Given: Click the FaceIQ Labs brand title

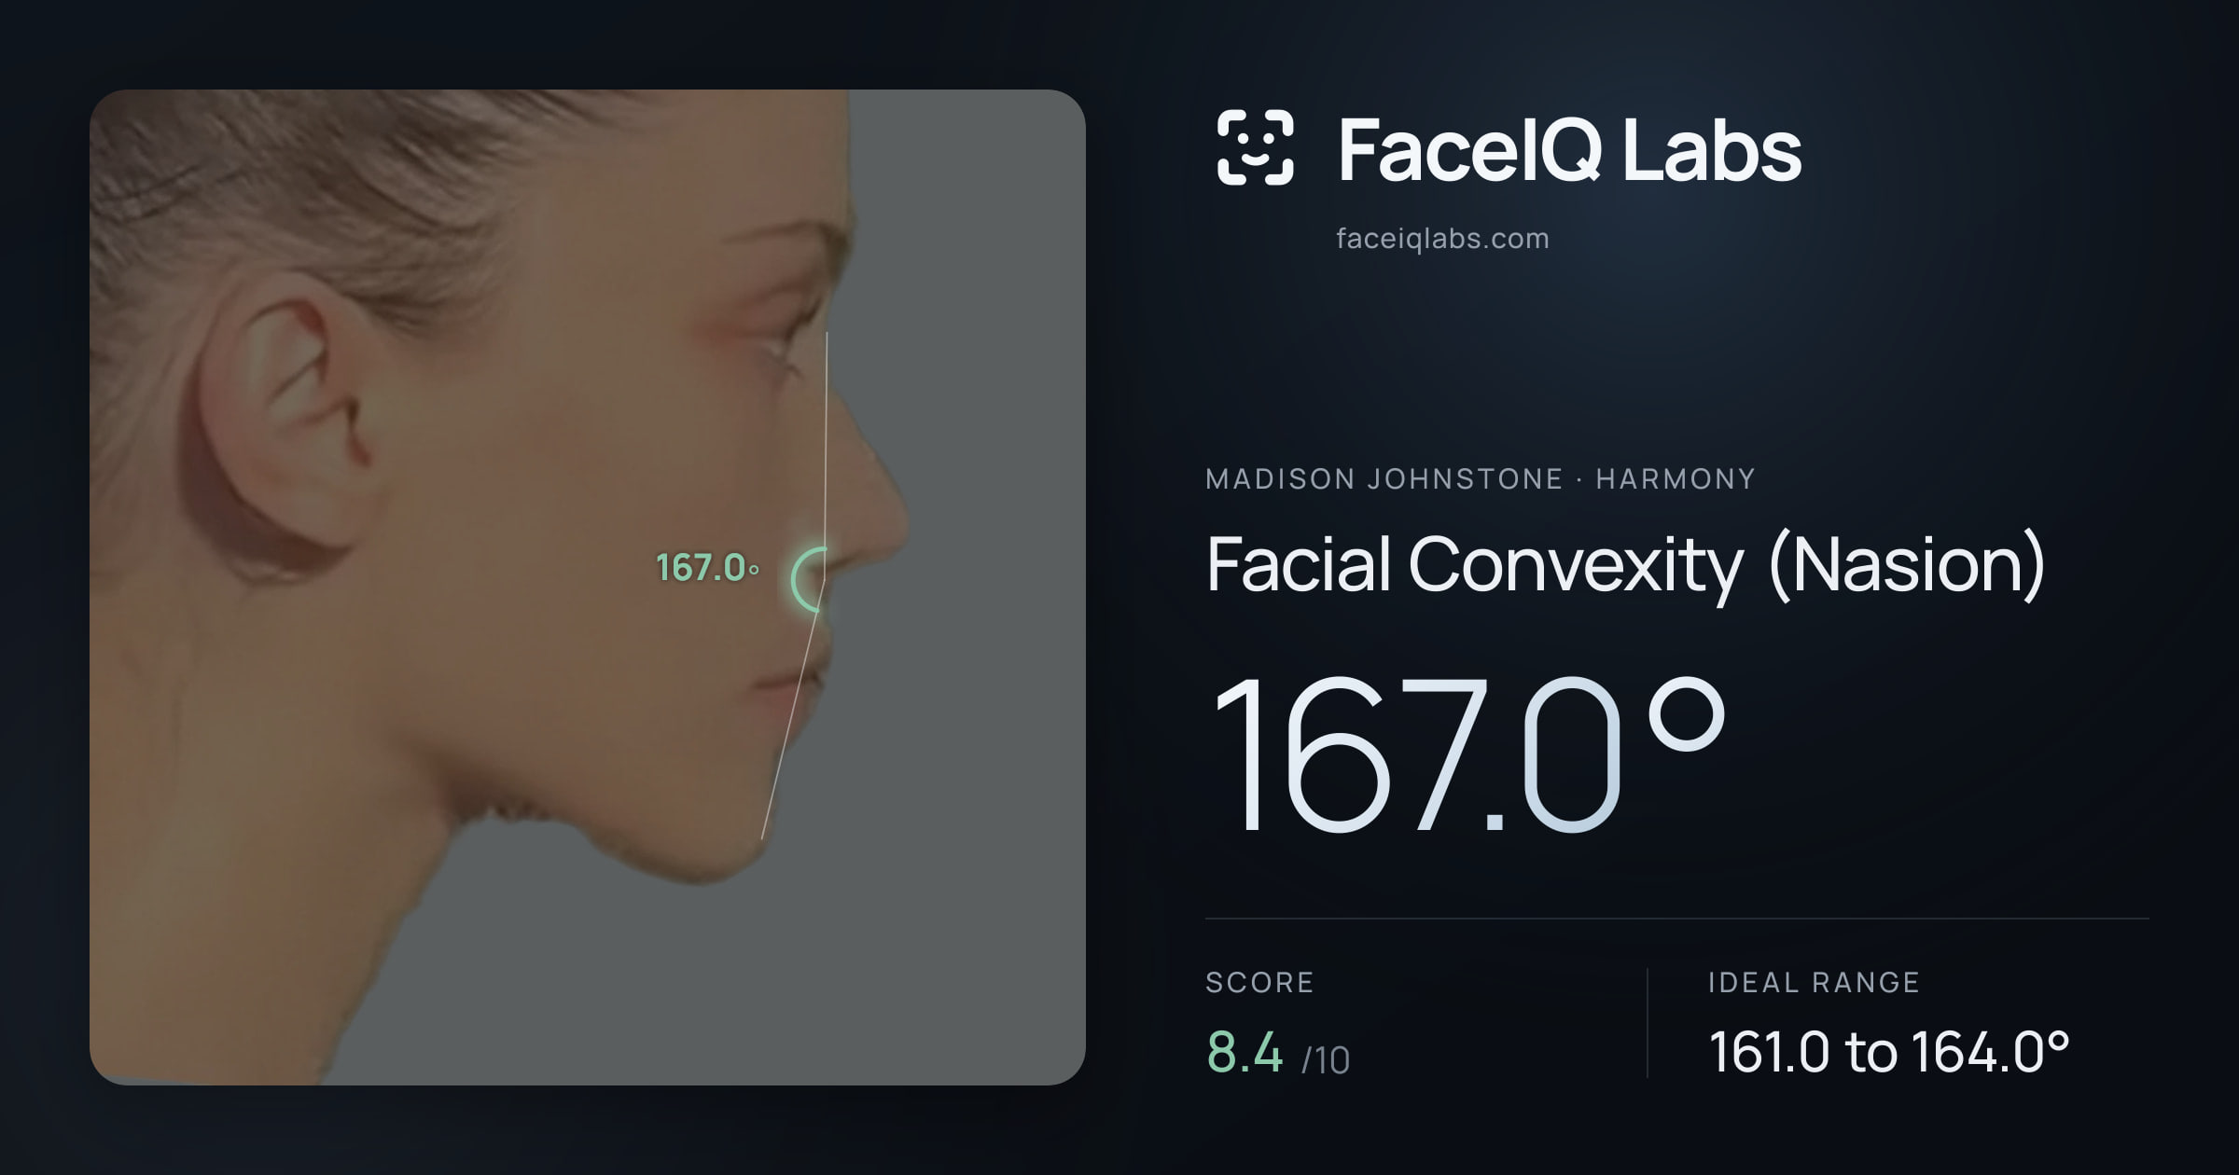Looking at the screenshot, I should pos(1570,149).
